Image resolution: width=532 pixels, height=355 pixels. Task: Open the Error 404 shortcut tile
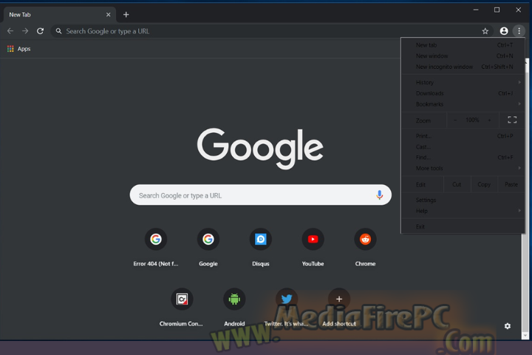pos(156,247)
